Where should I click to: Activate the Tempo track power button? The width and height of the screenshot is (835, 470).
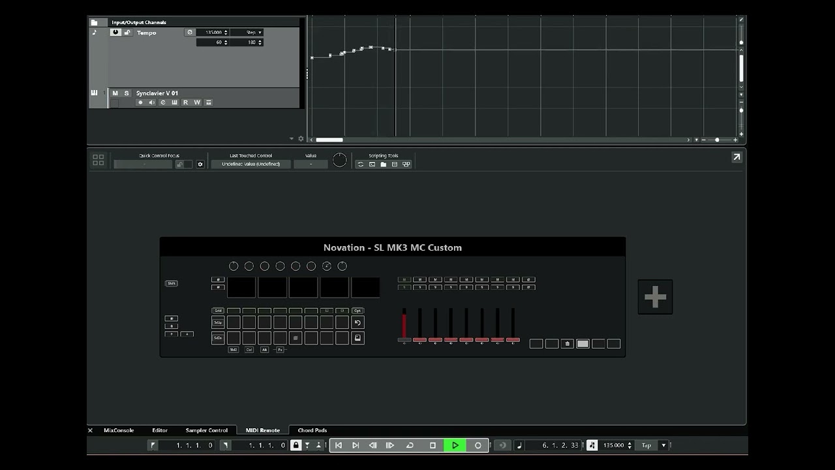(115, 33)
